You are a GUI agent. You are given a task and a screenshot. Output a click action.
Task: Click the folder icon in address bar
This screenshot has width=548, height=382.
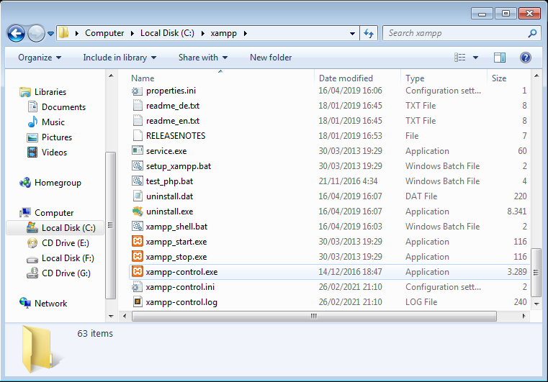(x=64, y=33)
